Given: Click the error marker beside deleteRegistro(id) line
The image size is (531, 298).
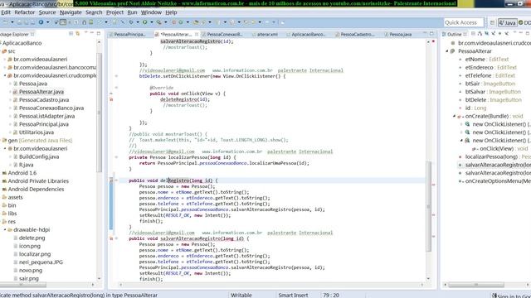Looking at the screenshot, I should click(x=111, y=99).
